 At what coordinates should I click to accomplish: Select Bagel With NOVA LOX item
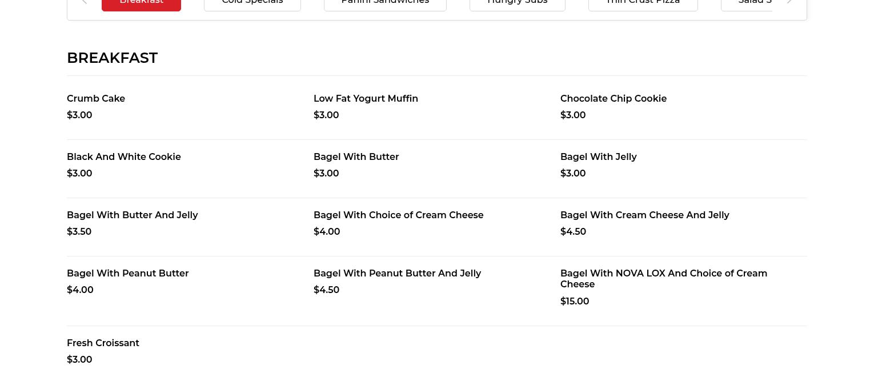coord(663,279)
